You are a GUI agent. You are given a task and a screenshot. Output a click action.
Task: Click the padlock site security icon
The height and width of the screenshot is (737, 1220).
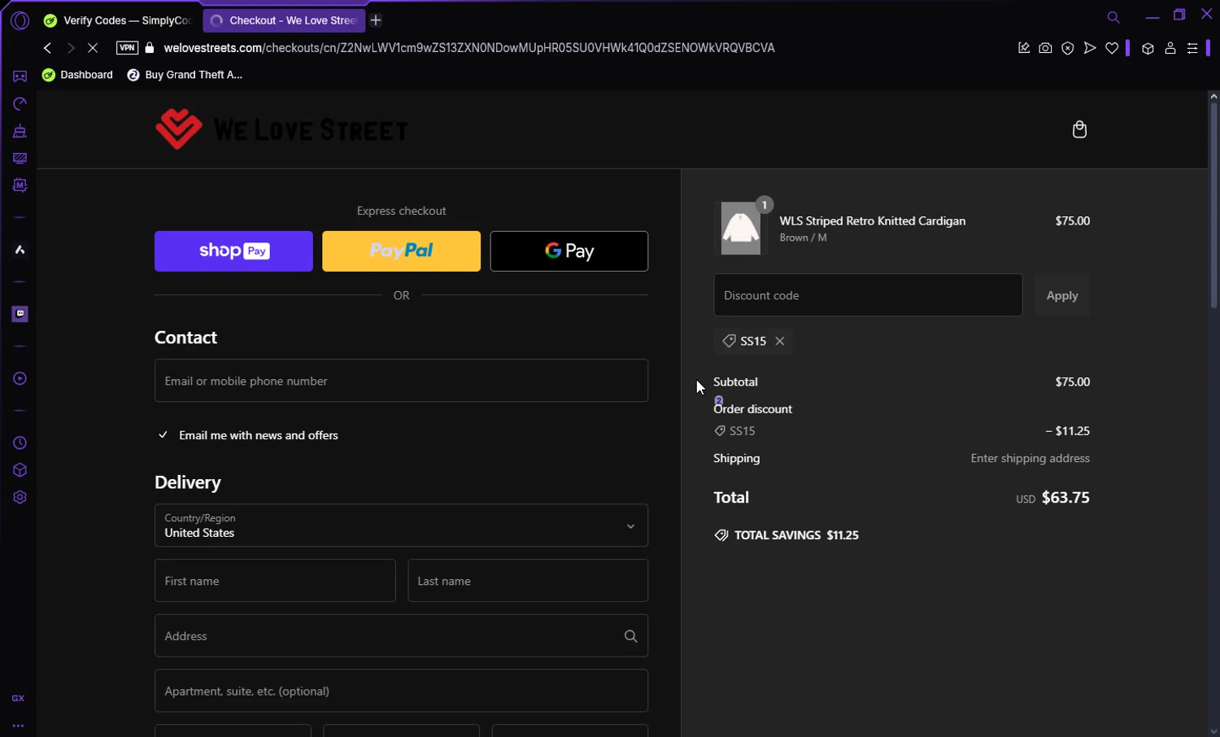150,48
